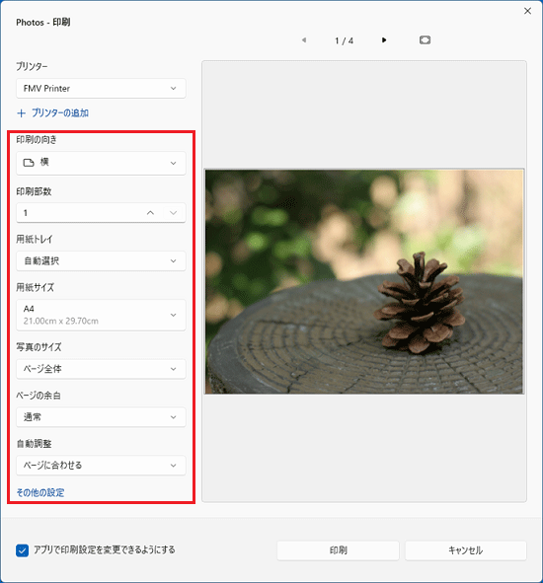Open the 印刷の向き dropdown showing 横
This screenshot has width=543, height=583.
(101, 163)
